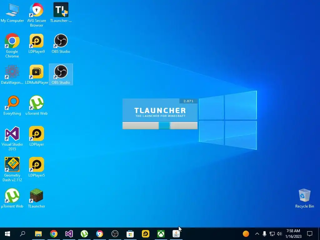Image resolution: width=320 pixels, height=240 pixels.
Task: Open Xbox app from taskbar
Action: click(161, 234)
